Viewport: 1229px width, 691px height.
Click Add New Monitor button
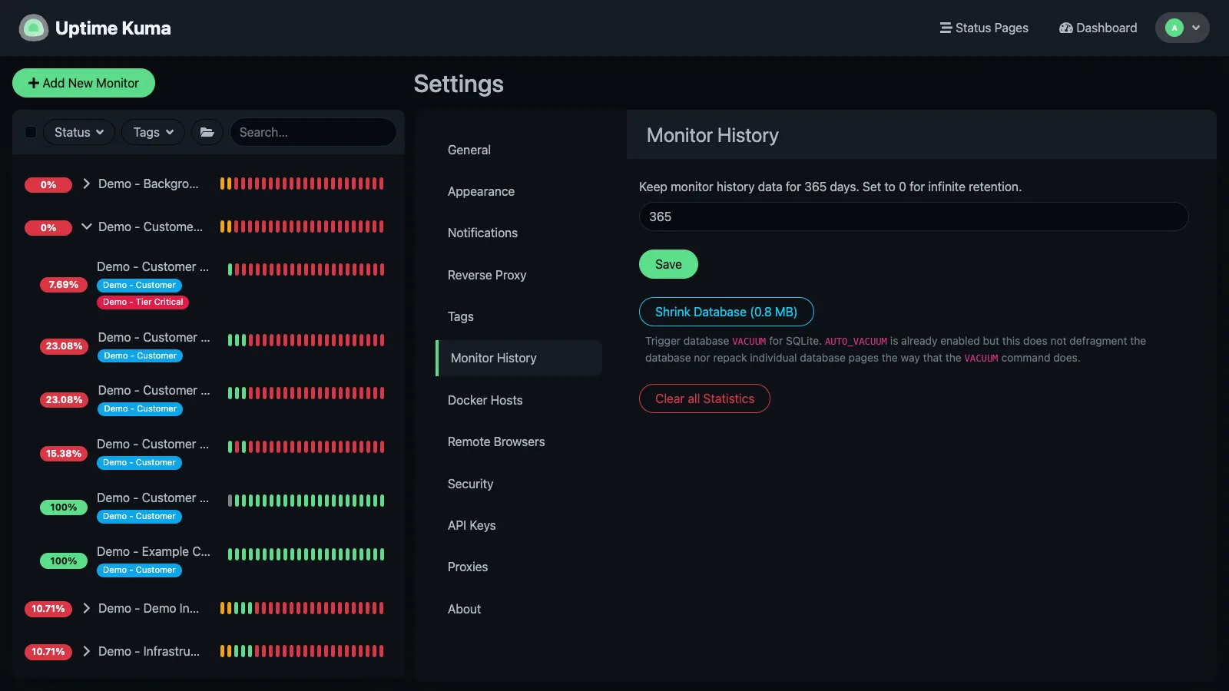coord(84,83)
